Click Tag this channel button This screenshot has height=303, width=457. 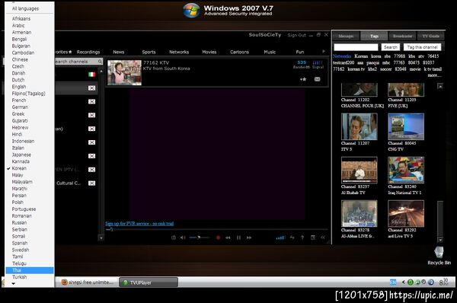pyautogui.click(x=422, y=47)
